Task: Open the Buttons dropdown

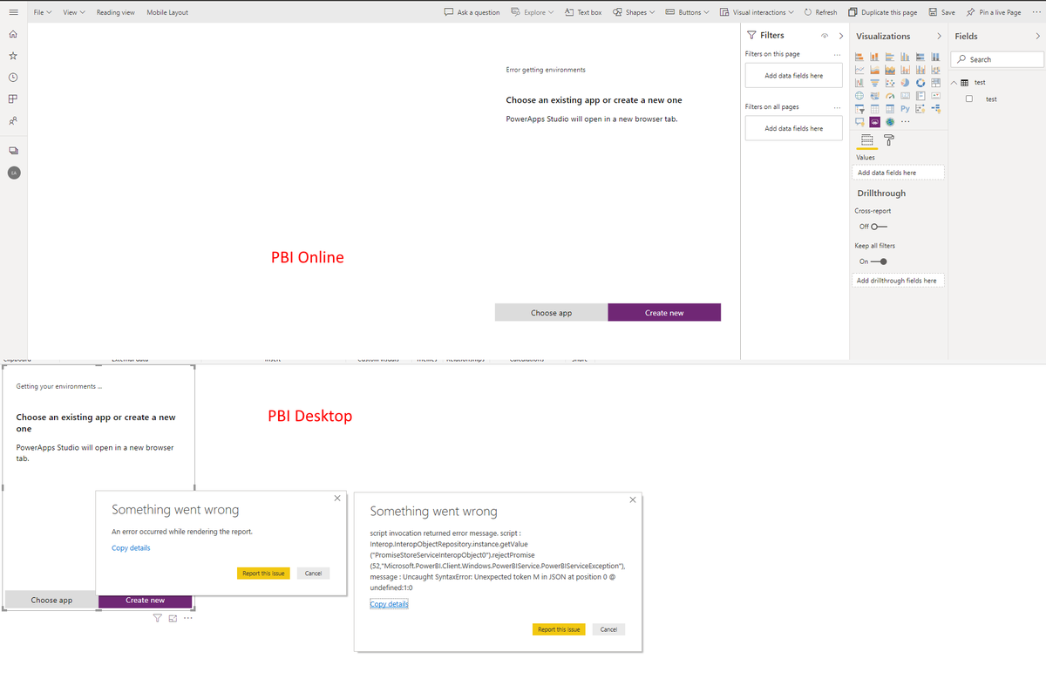Action: pos(687,12)
